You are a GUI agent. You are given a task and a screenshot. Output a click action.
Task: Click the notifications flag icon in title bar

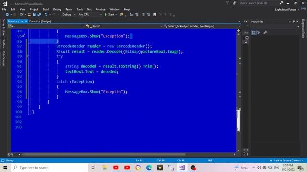227,3
